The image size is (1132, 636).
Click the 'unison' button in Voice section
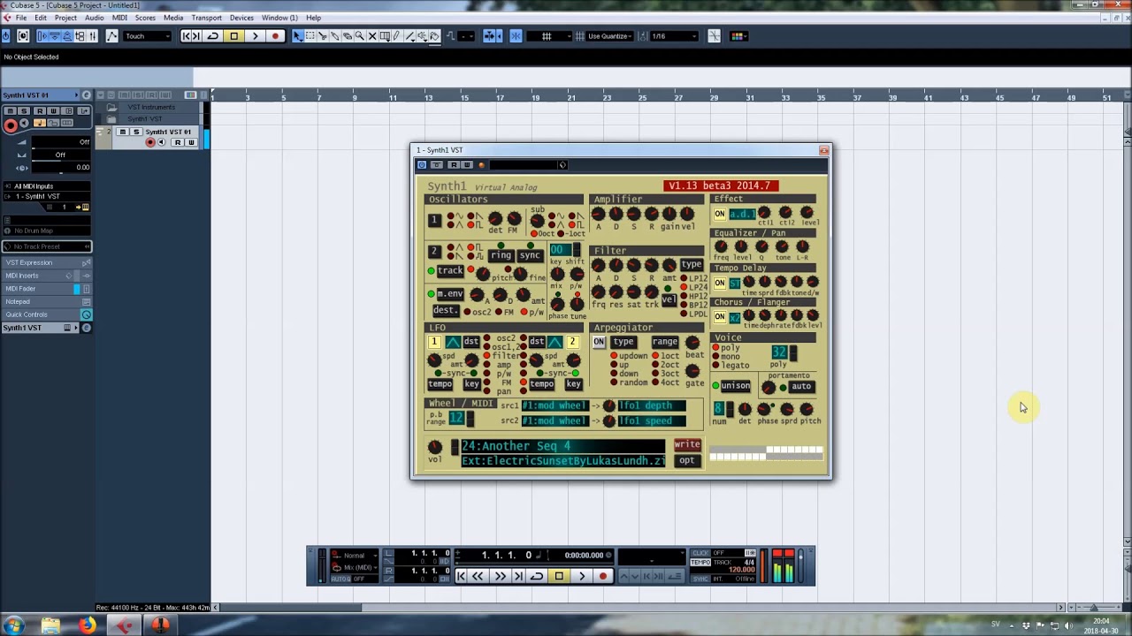pyautogui.click(x=735, y=386)
